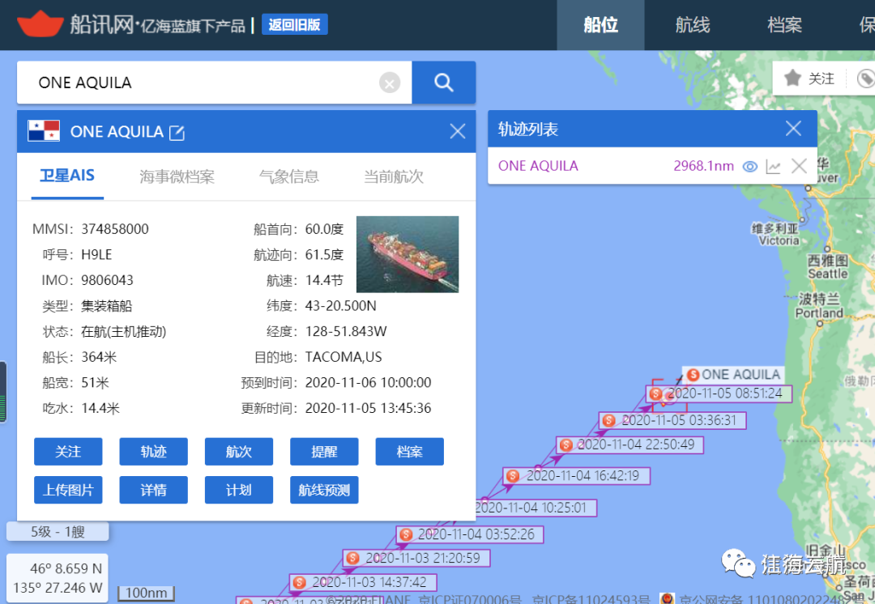Click track point 2020-11-05 03:36:31
This screenshot has width=875, height=604.
coord(672,420)
